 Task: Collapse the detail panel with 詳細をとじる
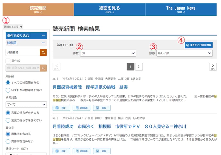[13, 27]
